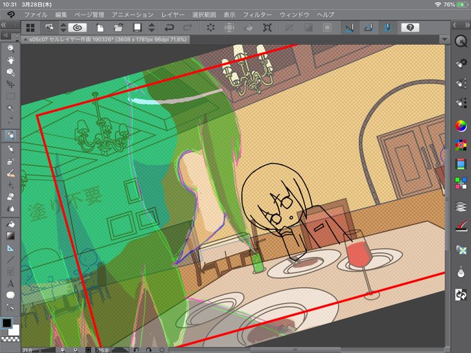Open the grid command bar button

point(30,28)
